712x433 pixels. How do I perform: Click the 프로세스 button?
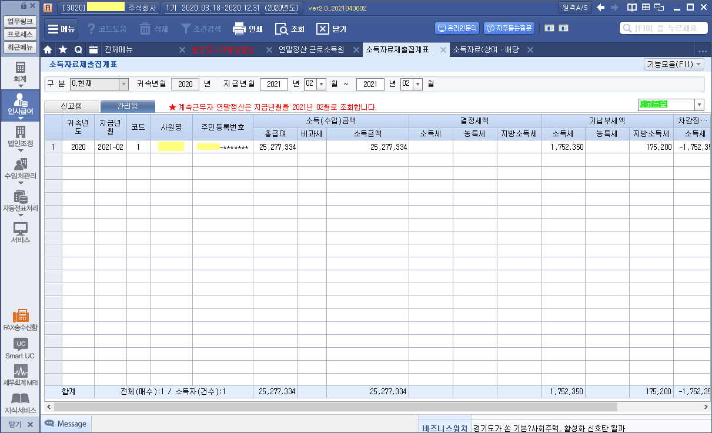[20, 34]
